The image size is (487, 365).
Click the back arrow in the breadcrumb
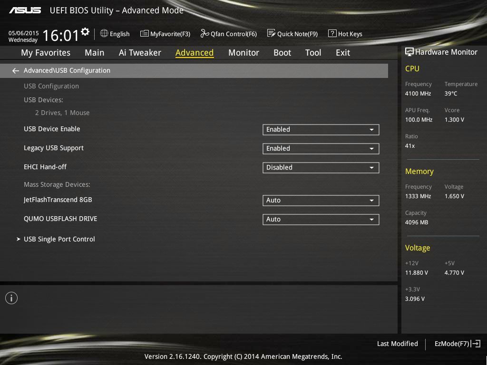click(16, 71)
